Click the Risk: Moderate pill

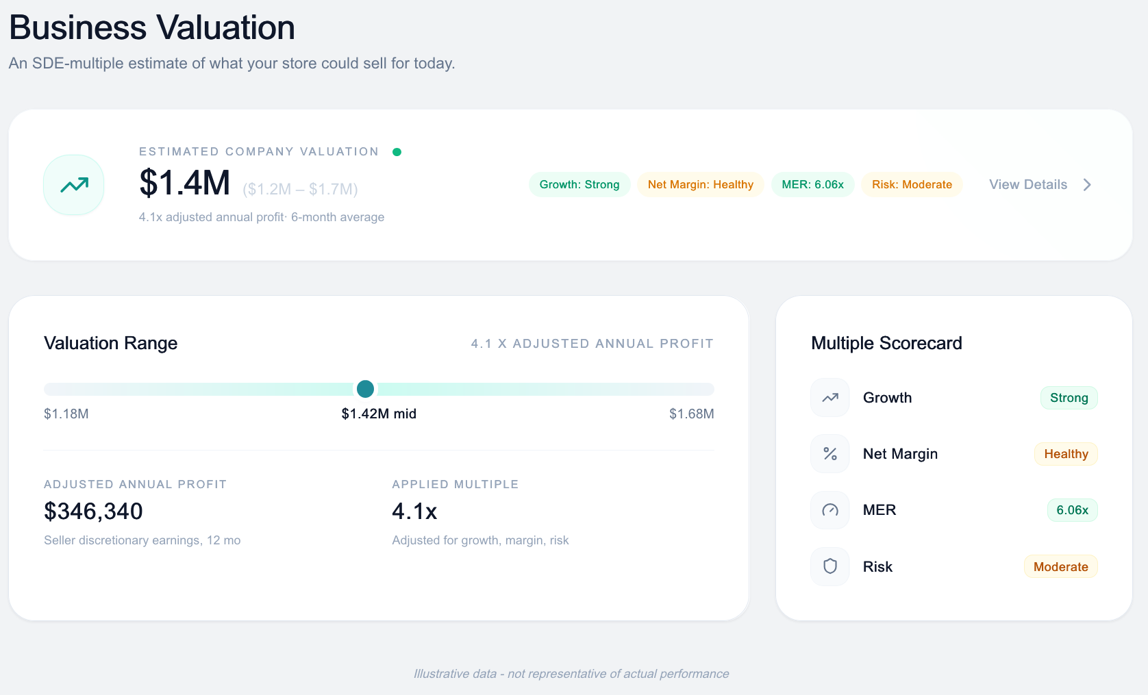[x=912, y=185]
